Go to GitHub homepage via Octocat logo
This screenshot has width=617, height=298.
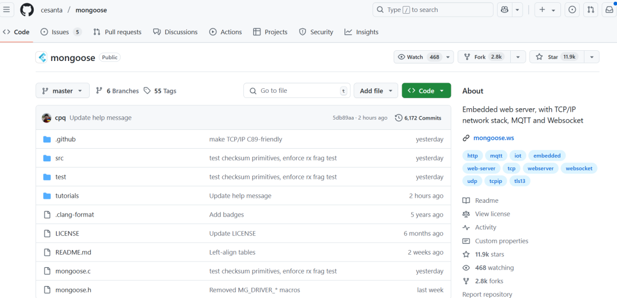point(27,10)
